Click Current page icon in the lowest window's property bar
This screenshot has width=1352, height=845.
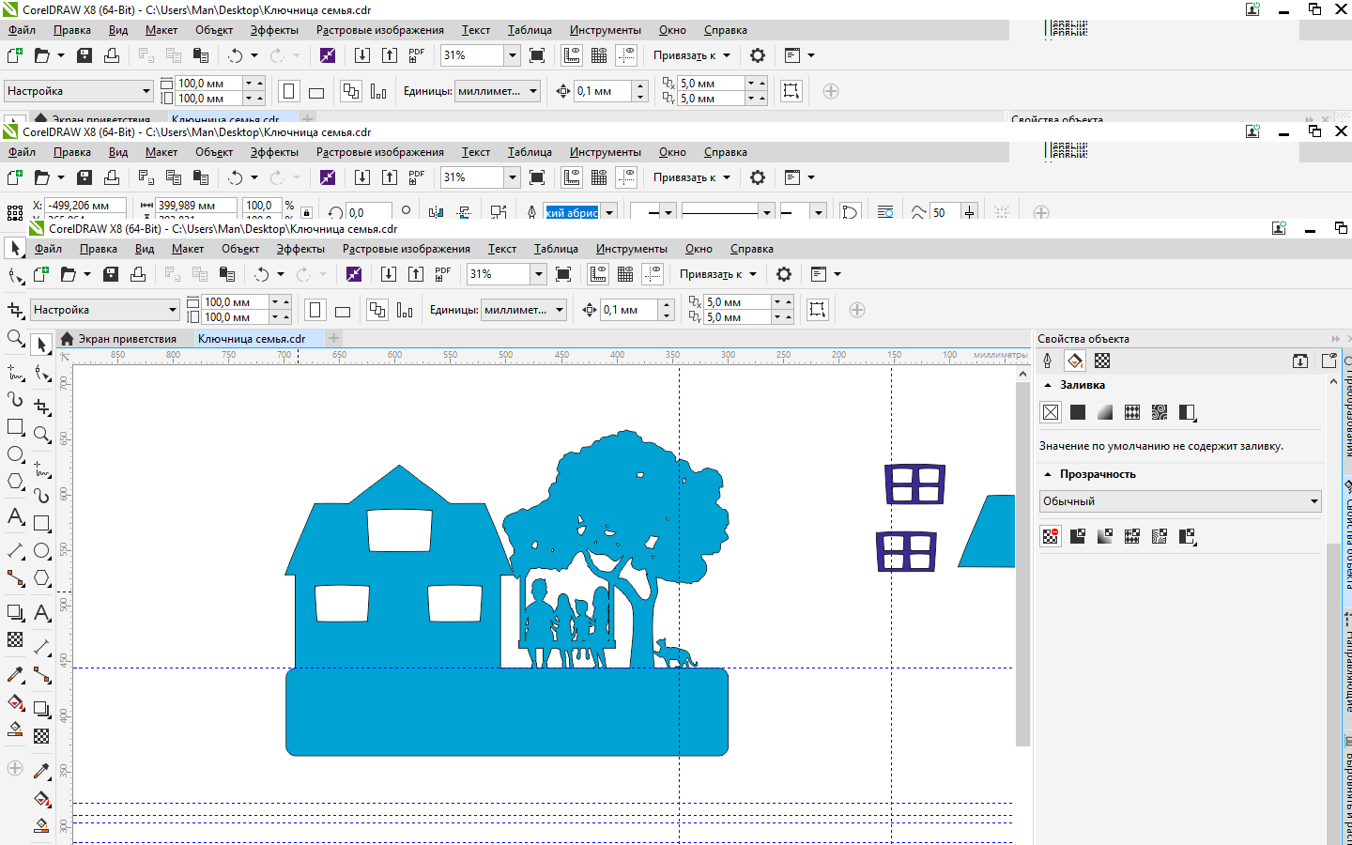(x=405, y=310)
